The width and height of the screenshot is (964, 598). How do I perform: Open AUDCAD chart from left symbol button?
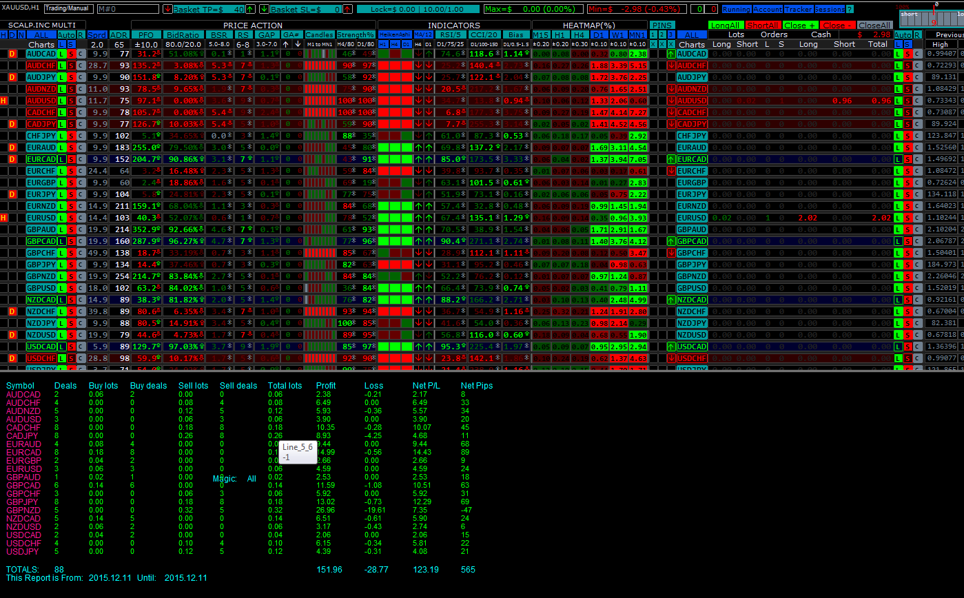(x=41, y=54)
